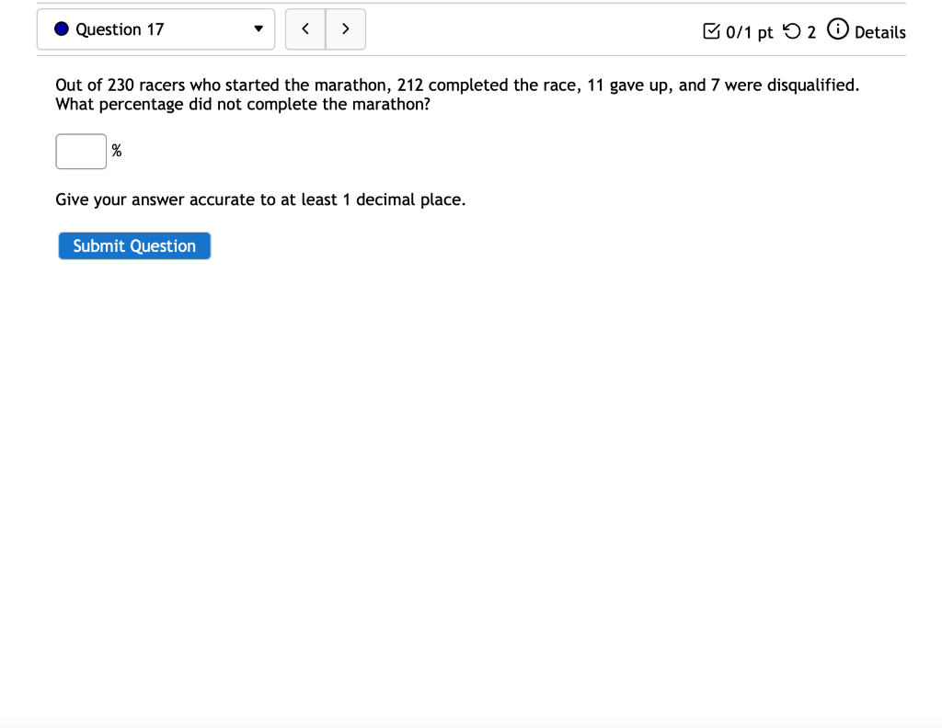Click the decimal place instruction text
The height and width of the screenshot is (728, 942).
[x=260, y=199]
